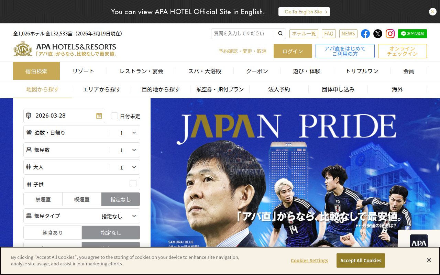Click アパ直をはじめてご利用の方 button
The image size is (440, 275).
pos(345,51)
